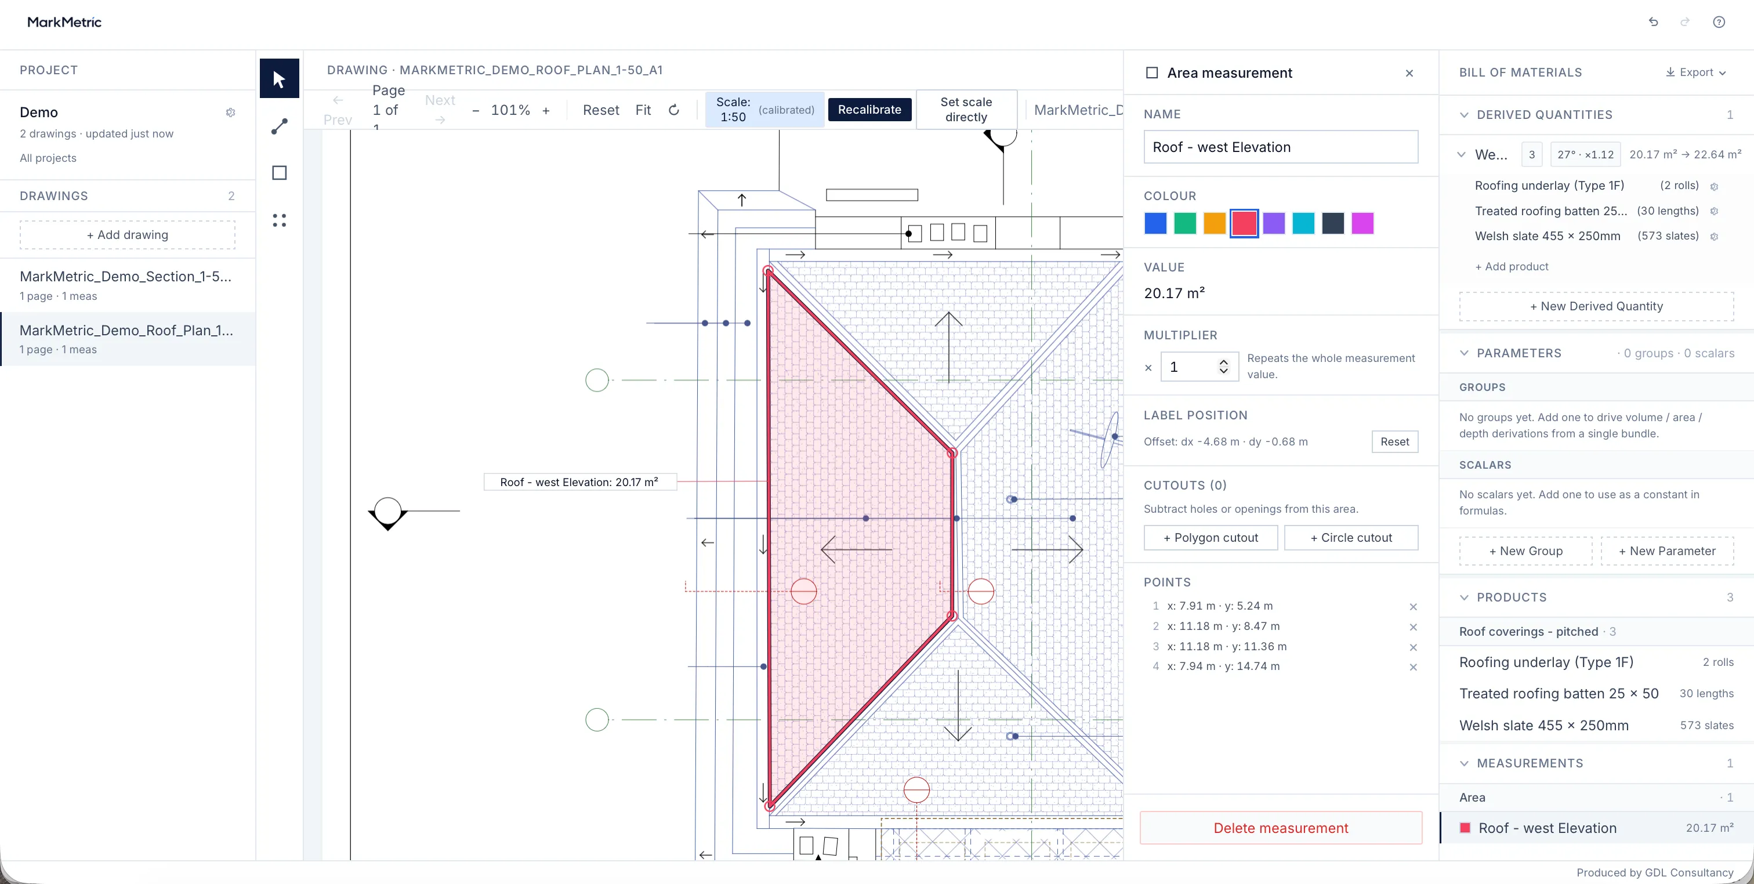Select Roof - west Elevation measurement row
Viewport: 1754px width, 884px height.
[x=1596, y=828]
